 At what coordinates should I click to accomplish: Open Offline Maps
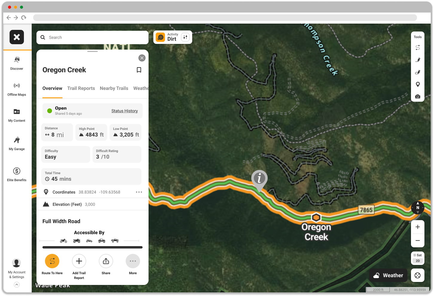[x=17, y=90]
